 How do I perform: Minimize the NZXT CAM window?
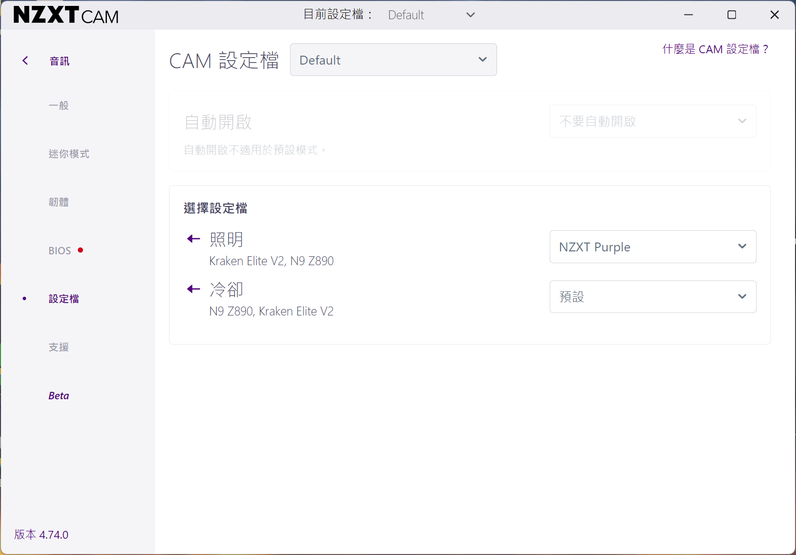tap(689, 15)
